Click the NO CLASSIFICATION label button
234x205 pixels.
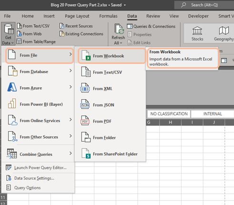point(169,114)
